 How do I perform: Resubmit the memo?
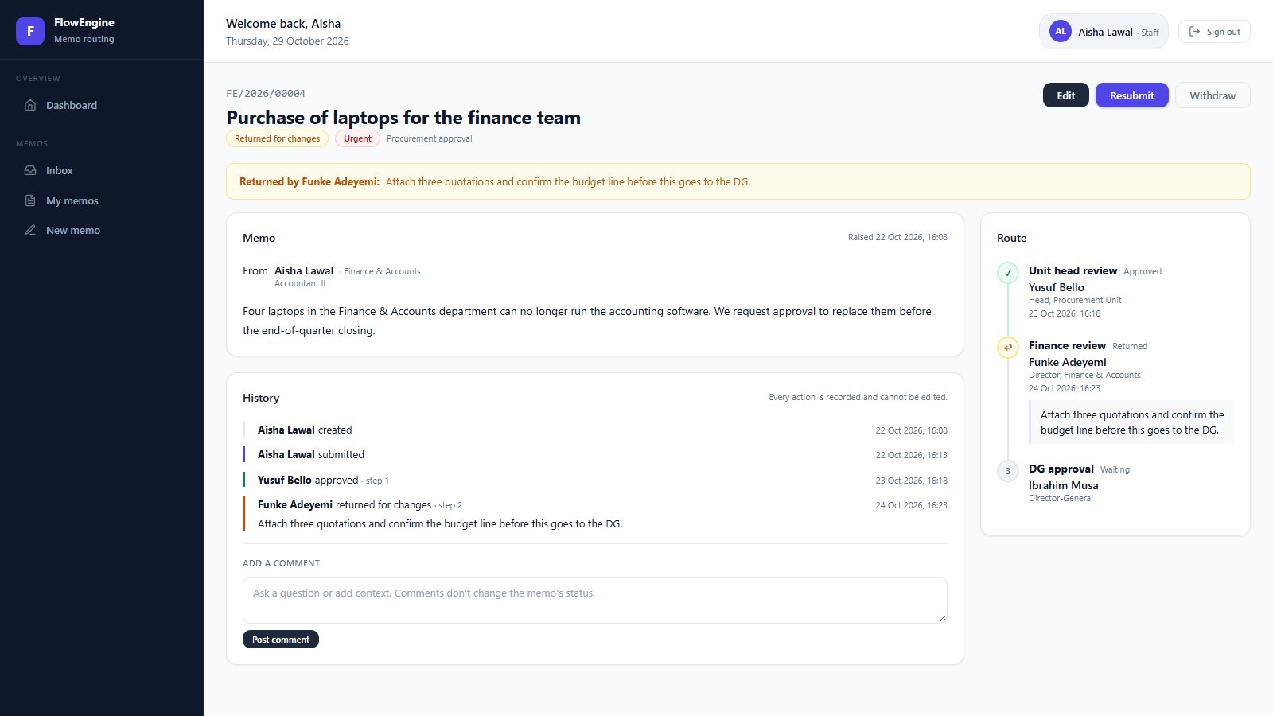pos(1131,95)
